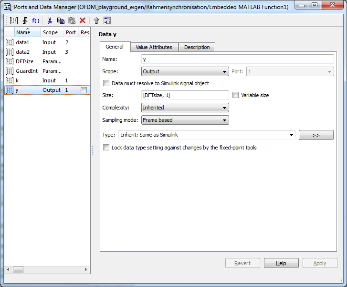This screenshot has height=287, width=347.
Task: Click the Add Trigger toolbar icon
Action: click(25, 20)
